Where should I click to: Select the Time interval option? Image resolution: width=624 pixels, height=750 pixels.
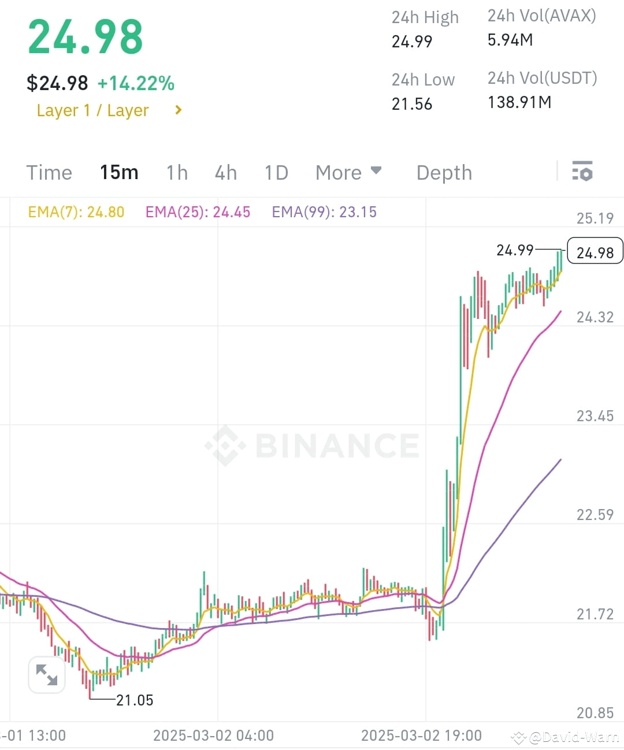49,172
